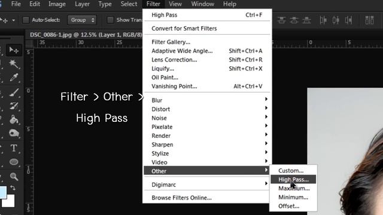Choose Lens Correction filter
Screen dimensions: 383x215
207,60
